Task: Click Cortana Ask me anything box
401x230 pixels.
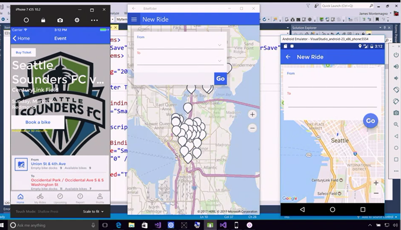Action: (x=53, y=225)
